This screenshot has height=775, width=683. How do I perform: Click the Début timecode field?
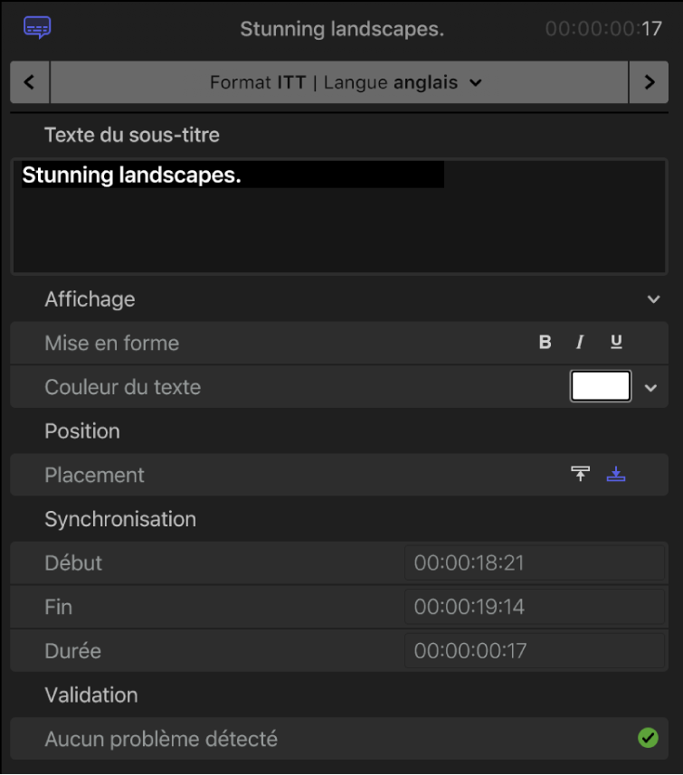535,562
